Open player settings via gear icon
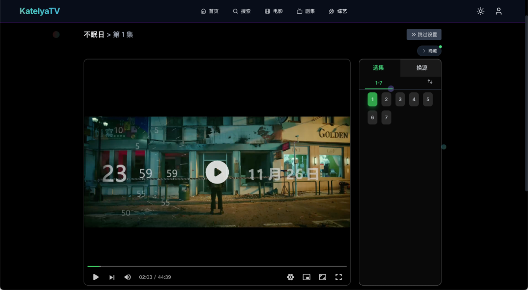This screenshot has height=290, width=528. pyautogui.click(x=290, y=277)
